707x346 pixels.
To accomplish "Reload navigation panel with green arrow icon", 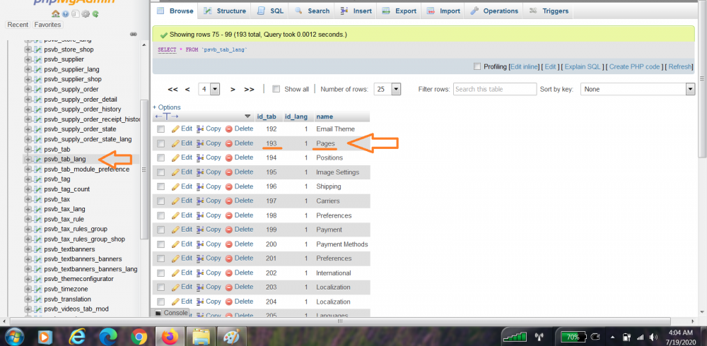I will [x=95, y=14].
